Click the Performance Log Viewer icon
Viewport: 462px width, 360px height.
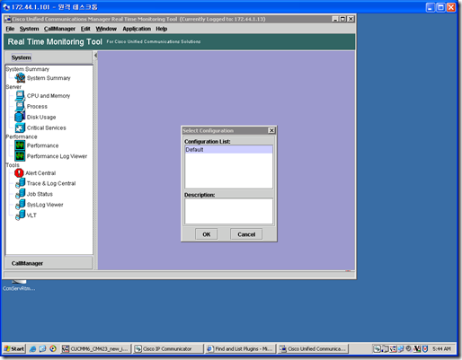pos(20,156)
